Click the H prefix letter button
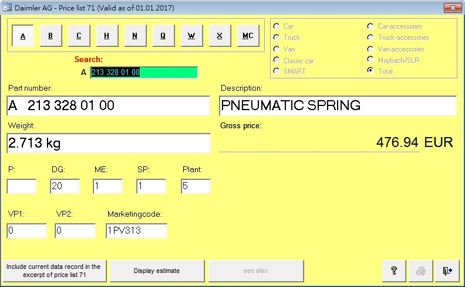The image size is (465, 287). coord(107,36)
